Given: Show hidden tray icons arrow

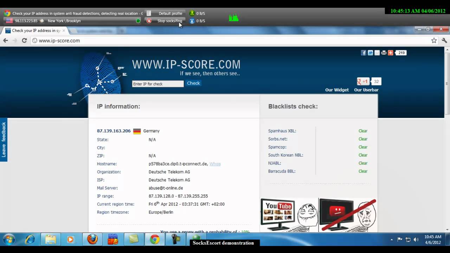Looking at the screenshot, I should (392, 240).
